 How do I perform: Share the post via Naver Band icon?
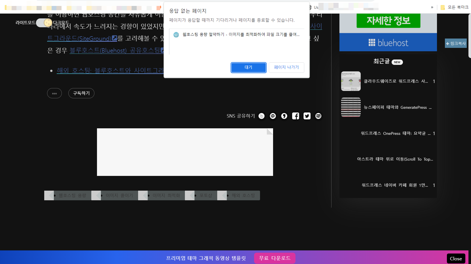point(261,116)
